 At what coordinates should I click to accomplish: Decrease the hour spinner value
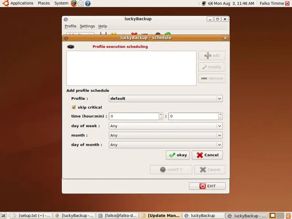(161, 118)
